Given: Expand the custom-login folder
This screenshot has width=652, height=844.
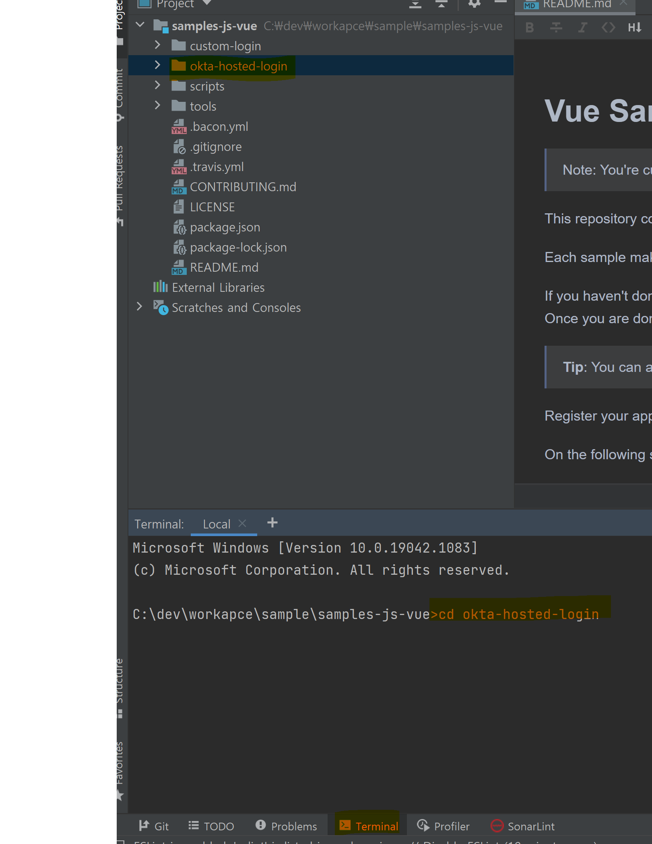Looking at the screenshot, I should tap(157, 45).
